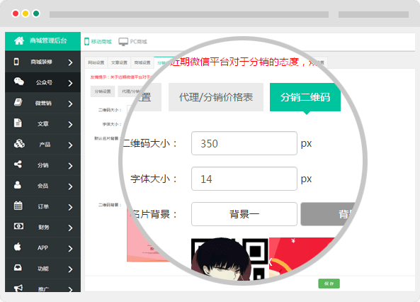
Task: Click the 字体大小 field showing 14
Action: tap(244, 179)
